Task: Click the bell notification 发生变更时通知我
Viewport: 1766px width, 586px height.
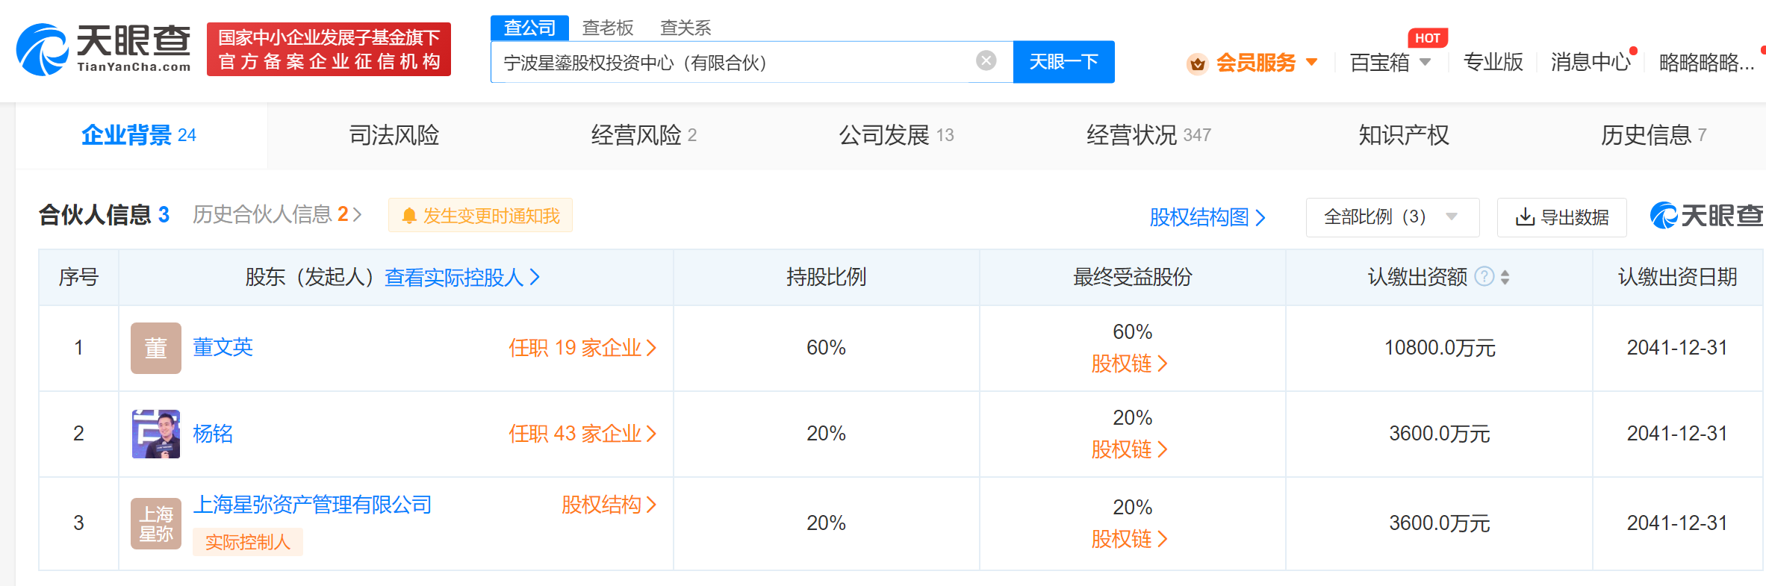Action: (480, 216)
